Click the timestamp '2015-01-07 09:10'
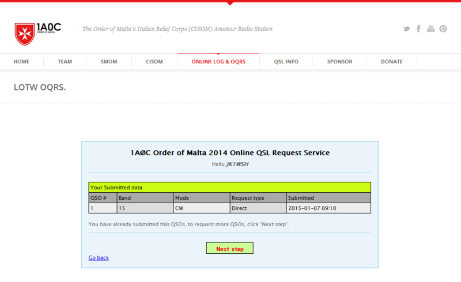 tap(328, 208)
